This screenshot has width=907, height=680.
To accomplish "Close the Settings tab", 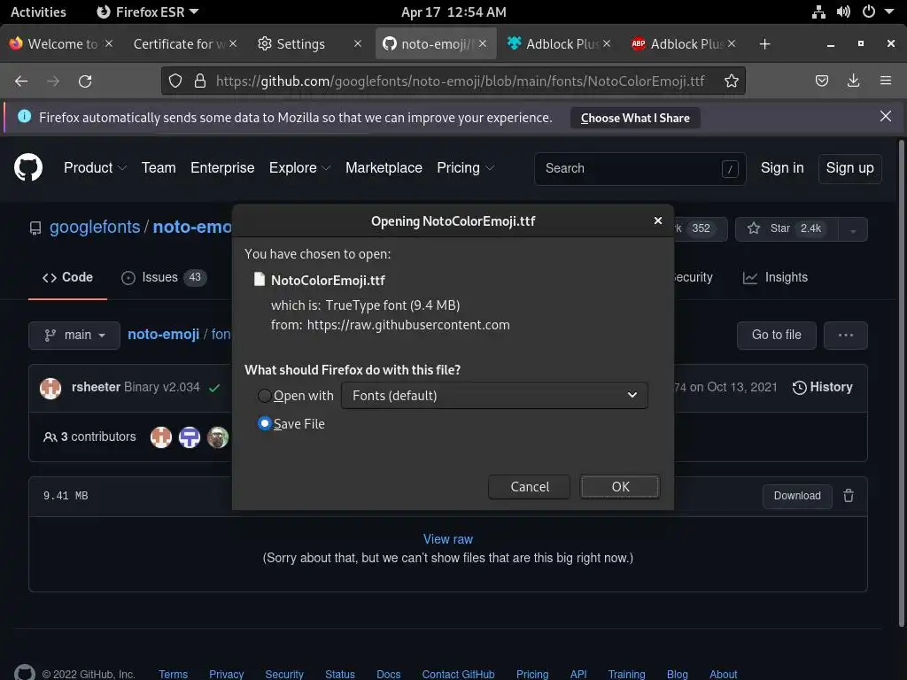I will pyautogui.click(x=358, y=43).
